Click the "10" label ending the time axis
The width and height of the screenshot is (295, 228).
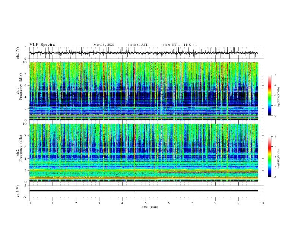(262, 203)
